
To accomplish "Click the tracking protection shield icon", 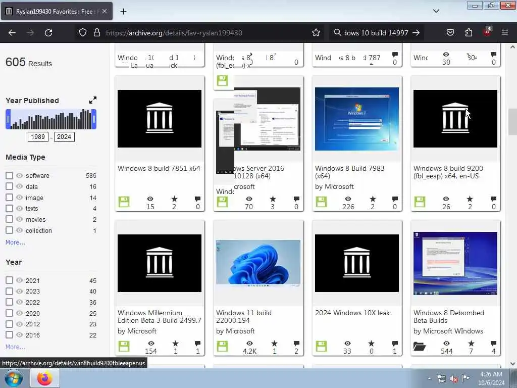I will pos(83,32).
